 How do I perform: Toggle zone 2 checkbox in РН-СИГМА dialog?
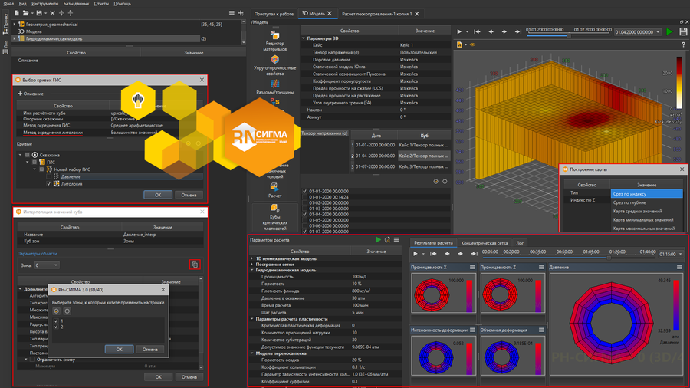pos(56,327)
